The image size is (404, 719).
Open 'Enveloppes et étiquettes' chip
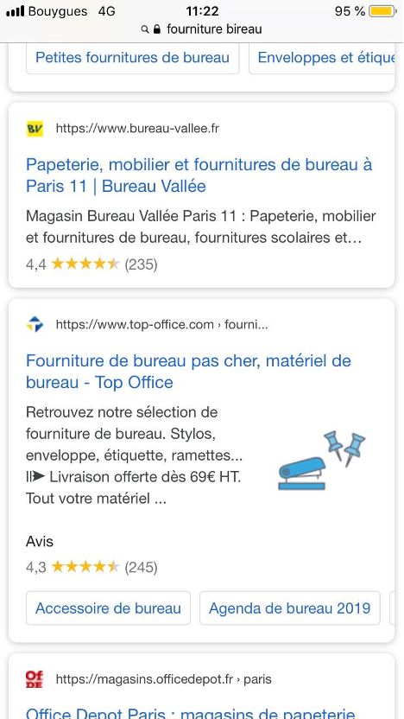tap(321, 58)
